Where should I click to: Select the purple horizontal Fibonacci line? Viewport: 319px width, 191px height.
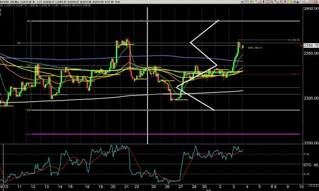165,134
